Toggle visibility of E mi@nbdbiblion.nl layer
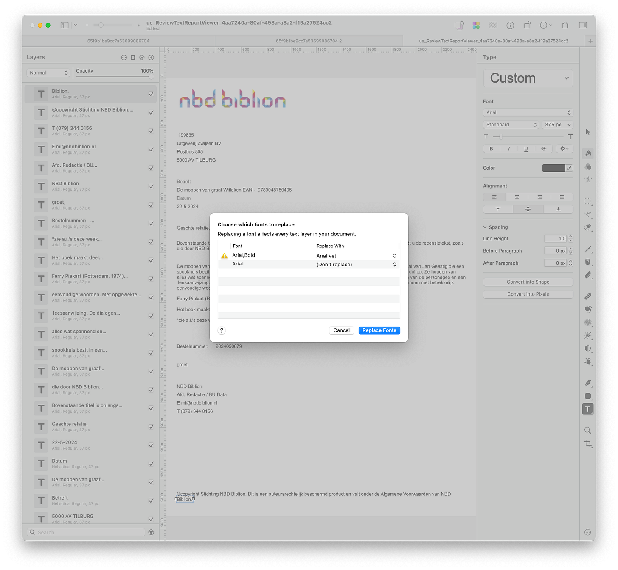 click(151, 150)
